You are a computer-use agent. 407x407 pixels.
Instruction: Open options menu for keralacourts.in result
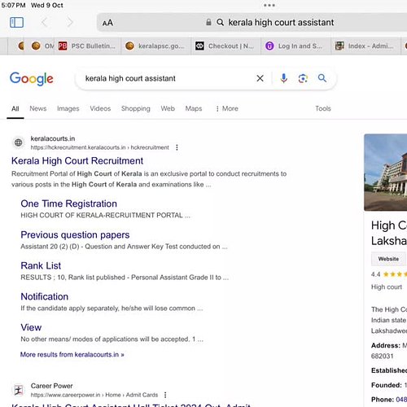point(177,147)
